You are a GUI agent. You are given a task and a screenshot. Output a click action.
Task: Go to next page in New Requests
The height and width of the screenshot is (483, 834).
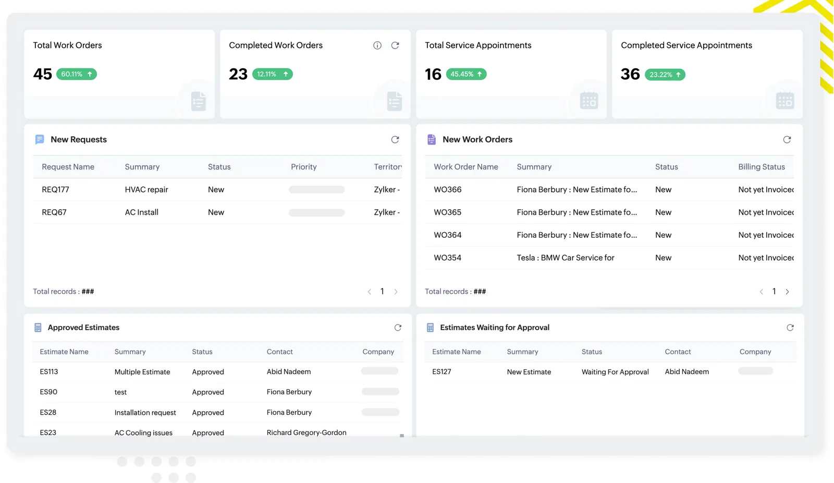[x=396, y=292]
